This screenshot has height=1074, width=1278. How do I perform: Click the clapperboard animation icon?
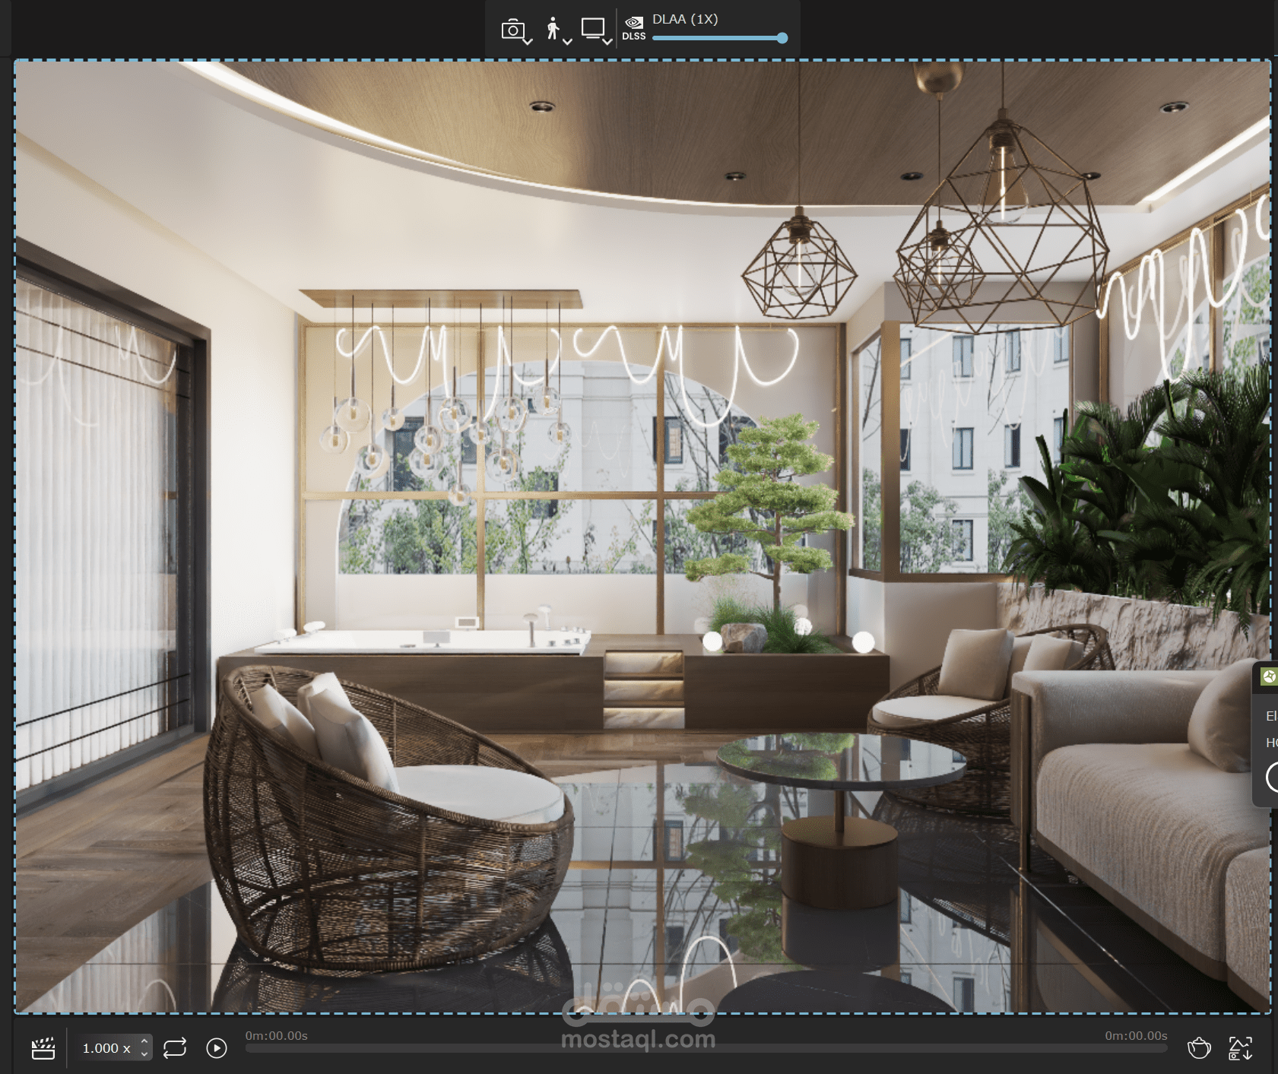[43, 1048]
